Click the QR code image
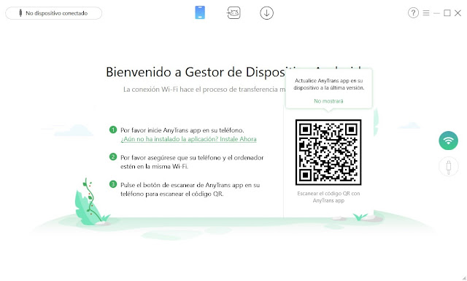 [x=328, y=152]
